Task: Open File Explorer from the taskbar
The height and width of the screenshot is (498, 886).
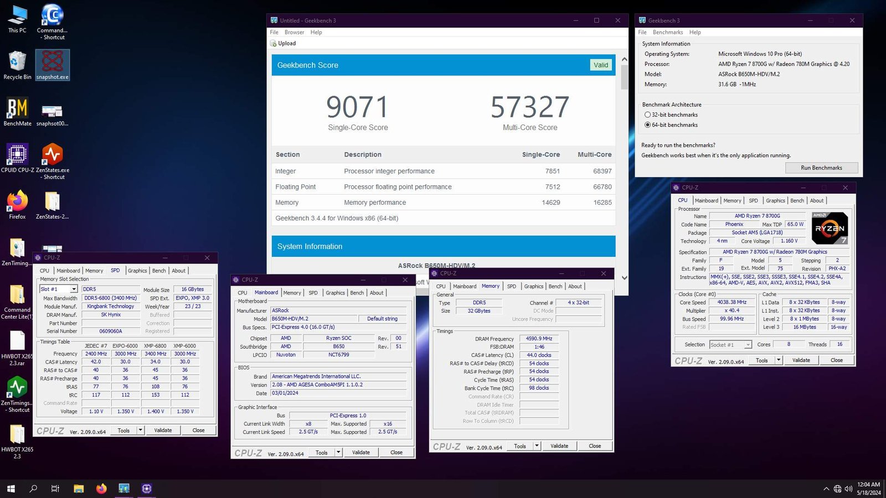Action: [79, 489]
